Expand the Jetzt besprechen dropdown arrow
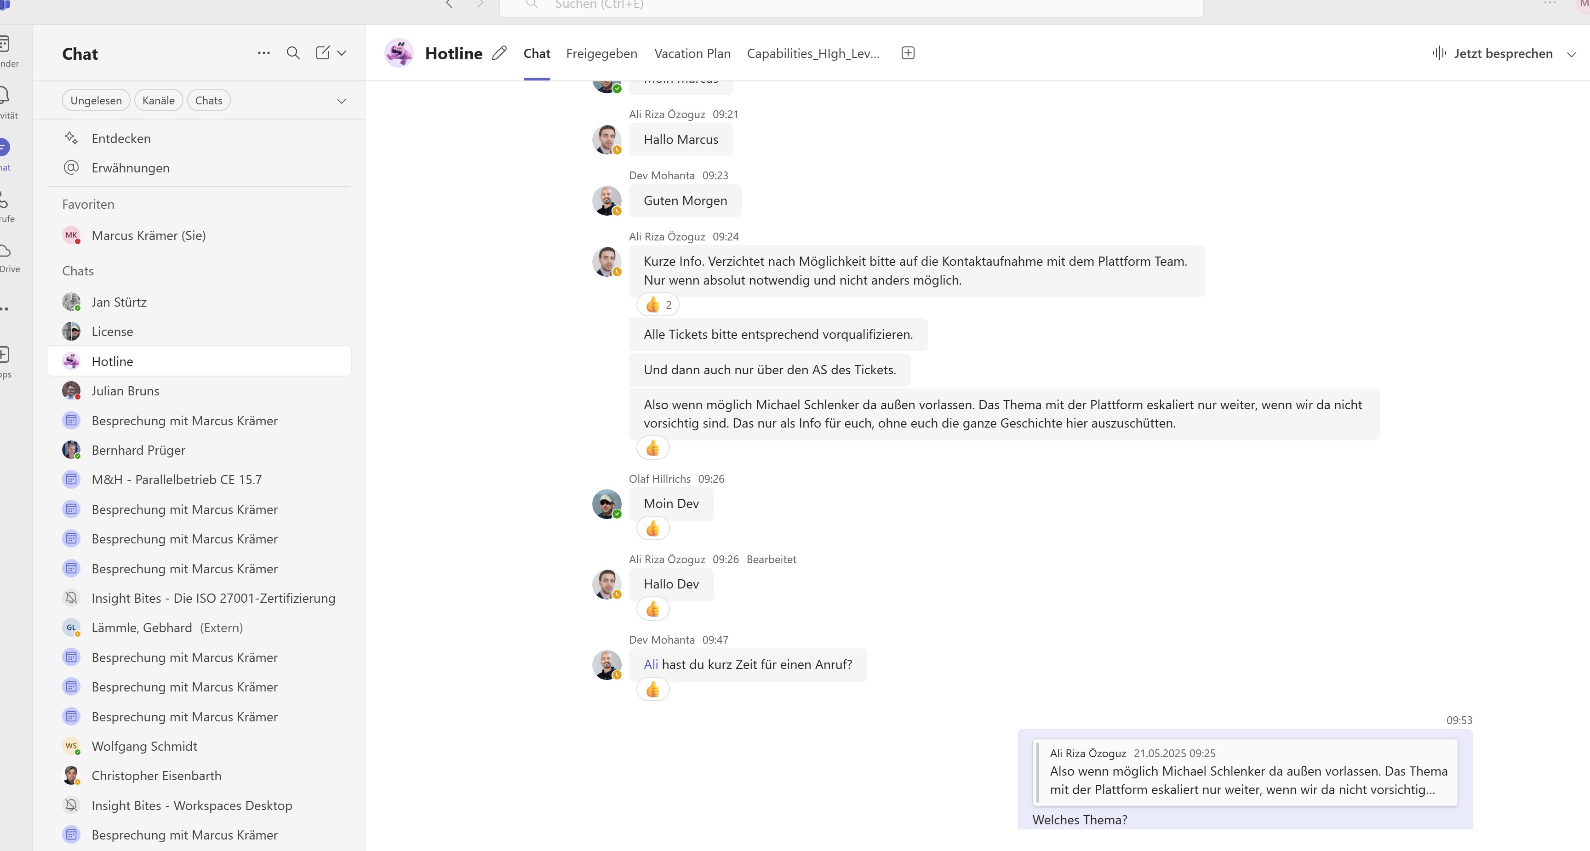This screenshot has height=851, width=1590. pos(1572,54)
